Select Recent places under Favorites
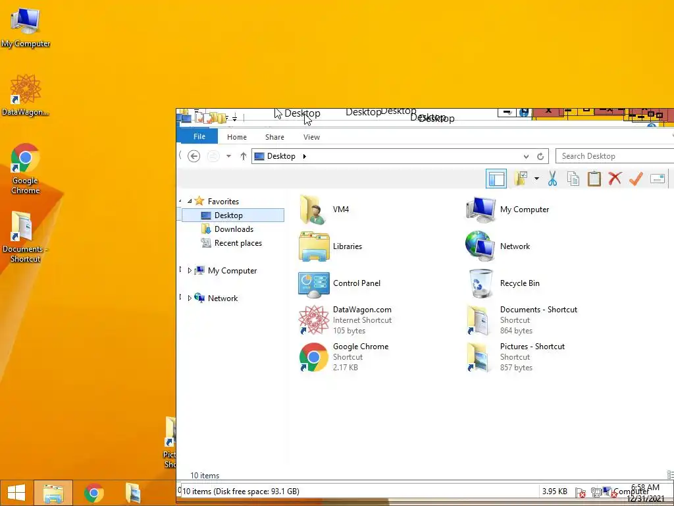 point(238,243)
